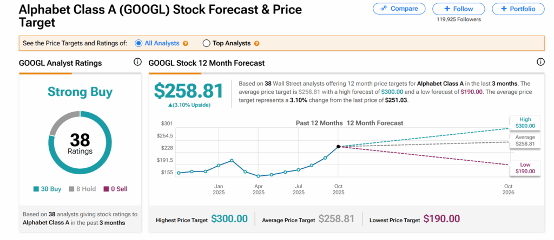Click plus icon on Follow button
Screen dimensions: 554x240
point(447,9)
